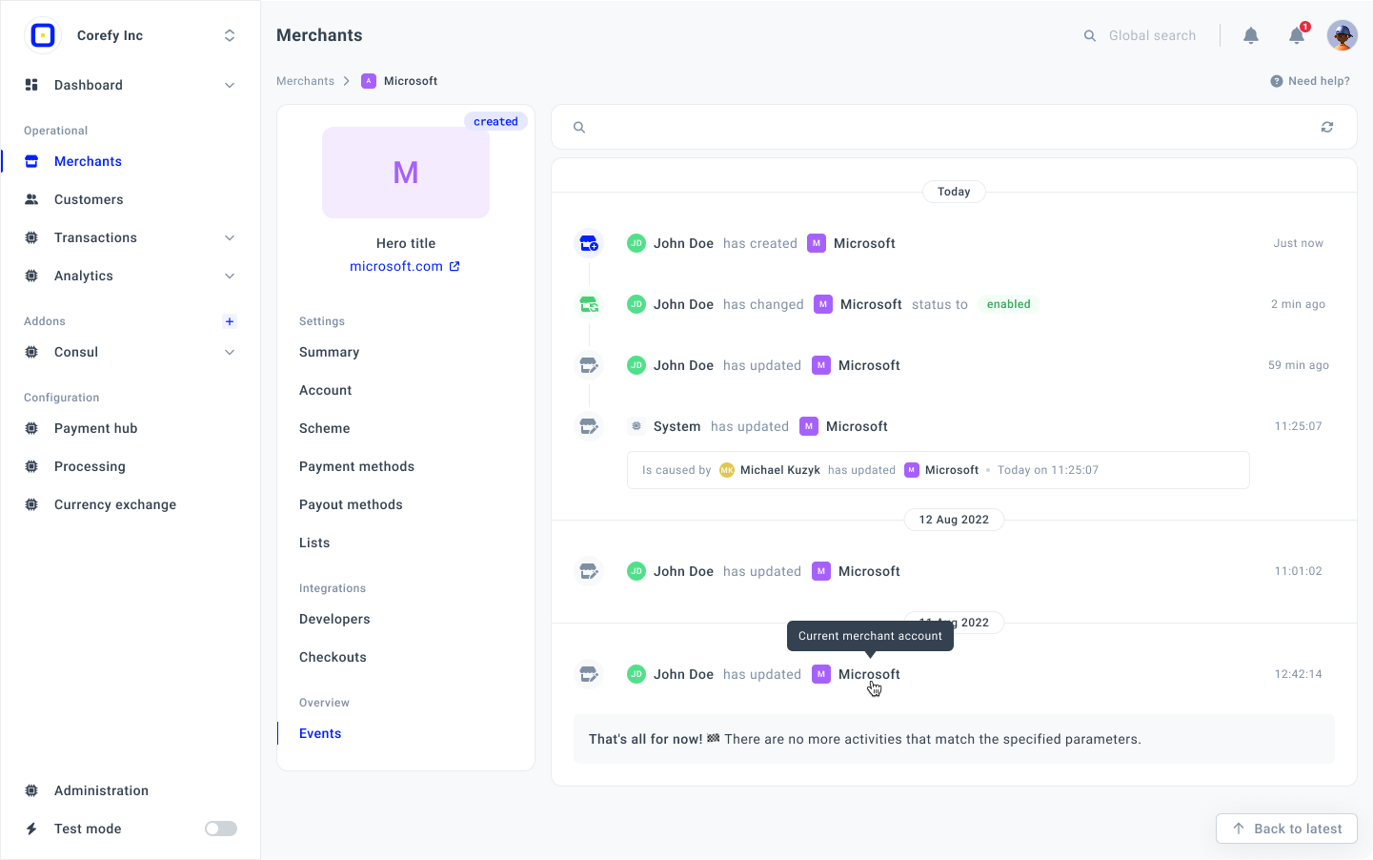This screenshot has width=1373, height=860.
Task: Click the Test mode lightning icon
Action: 31,829
